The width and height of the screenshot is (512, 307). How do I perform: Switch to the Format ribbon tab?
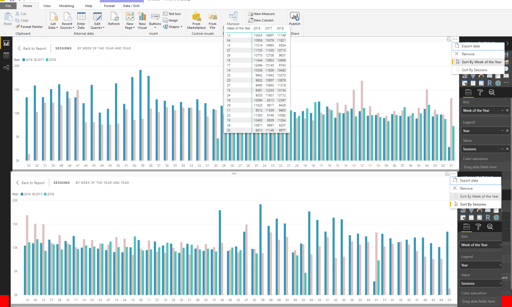click(x=109, y=6)
